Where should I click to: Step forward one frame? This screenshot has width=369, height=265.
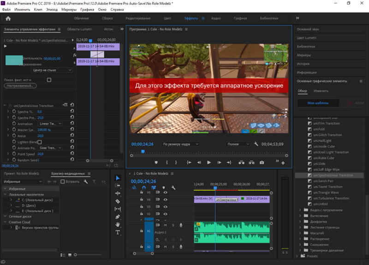(x=219, y=163)
